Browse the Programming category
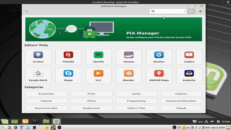This screenshot has width=231, height=130. tap(136, 101)
